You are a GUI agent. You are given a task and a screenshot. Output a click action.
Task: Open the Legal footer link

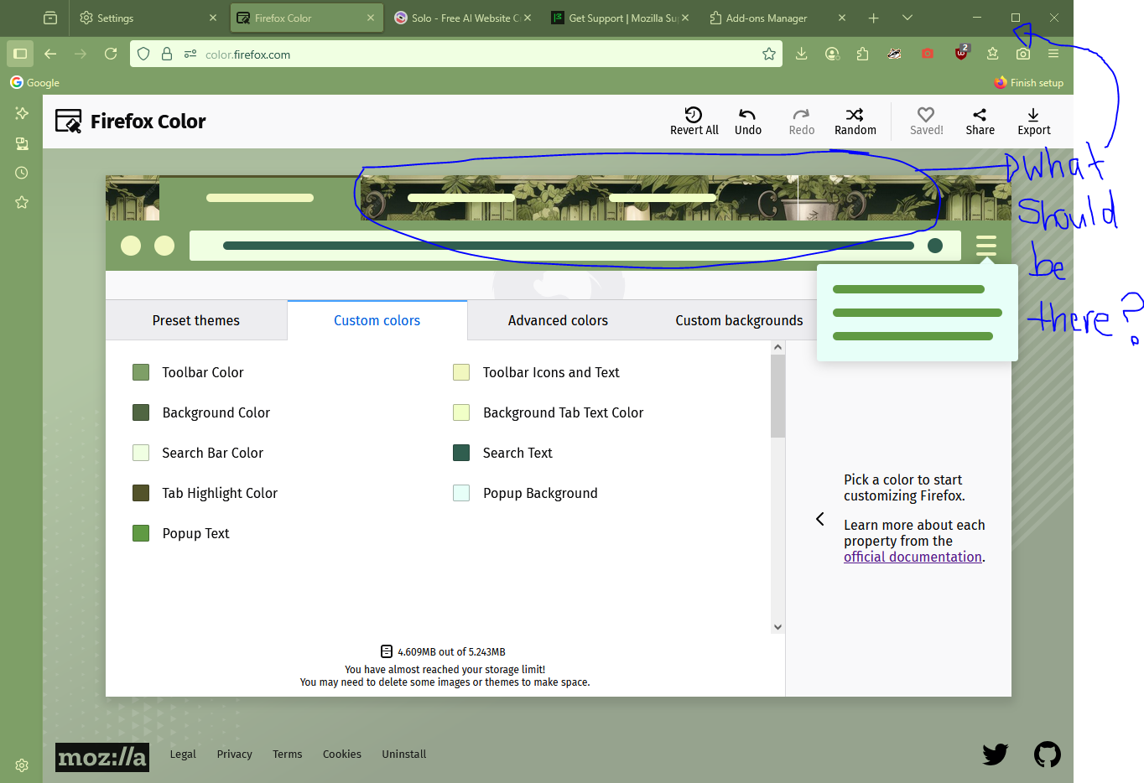coord(183,754)
